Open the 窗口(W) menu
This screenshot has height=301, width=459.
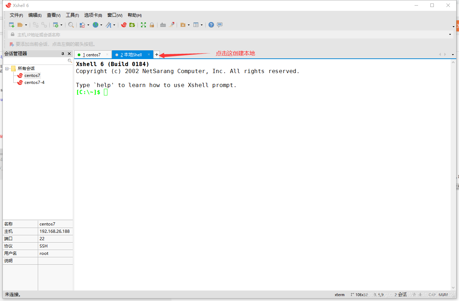click(x=115, y=15)
